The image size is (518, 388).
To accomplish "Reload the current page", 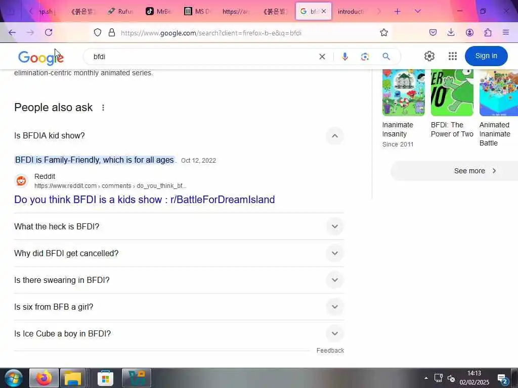I will coord(49,32).
